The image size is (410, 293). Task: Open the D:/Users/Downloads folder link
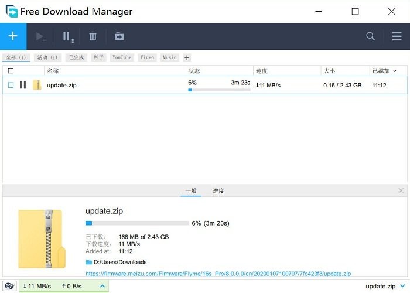[119, 262]
